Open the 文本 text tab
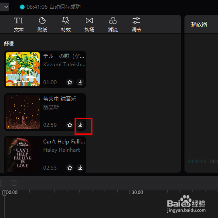This screenshot has width=218, height=218. pyautogui.click(x=19, y=24)
